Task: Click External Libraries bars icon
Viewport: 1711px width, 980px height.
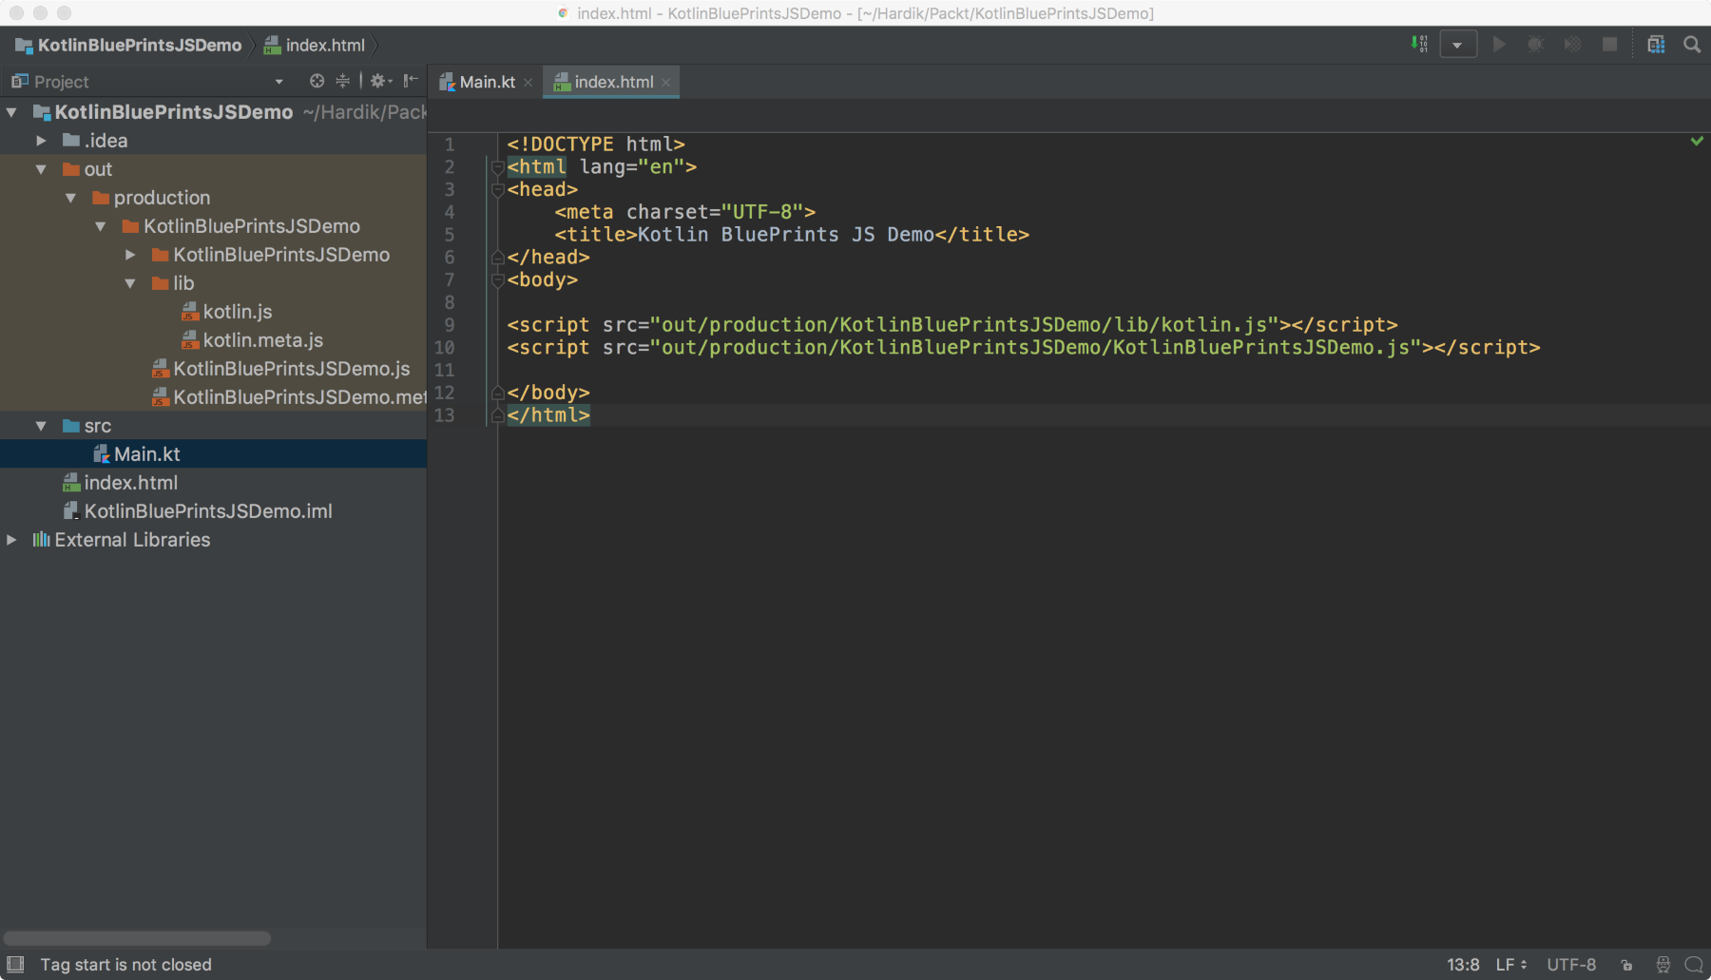Action: [x=41, y=540]
